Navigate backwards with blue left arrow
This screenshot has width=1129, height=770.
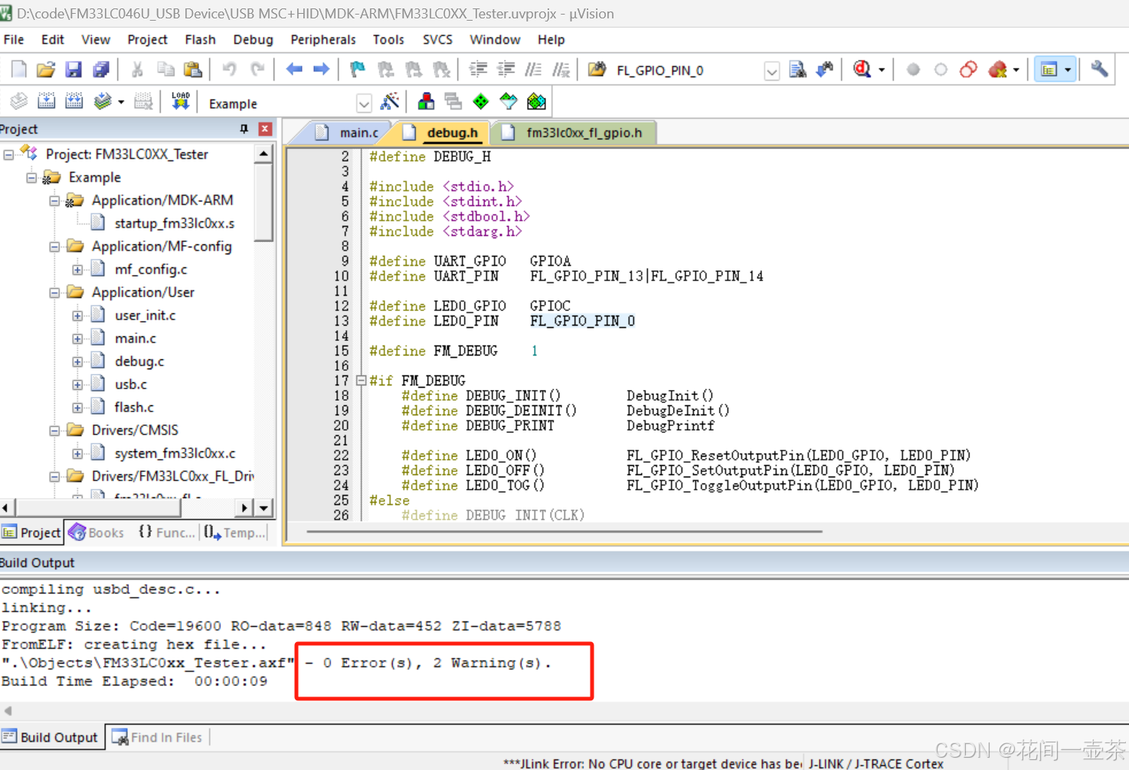(x=294, y=70)
